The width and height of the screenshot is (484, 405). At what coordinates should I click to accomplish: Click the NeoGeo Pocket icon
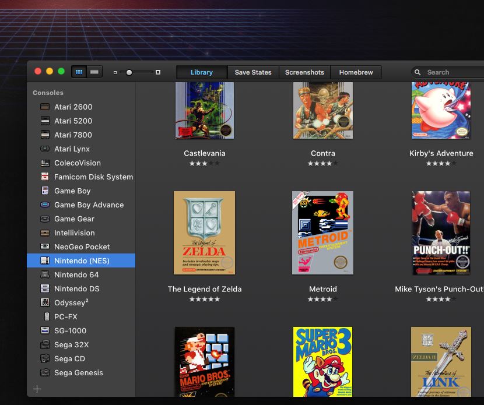coord(45,246)
